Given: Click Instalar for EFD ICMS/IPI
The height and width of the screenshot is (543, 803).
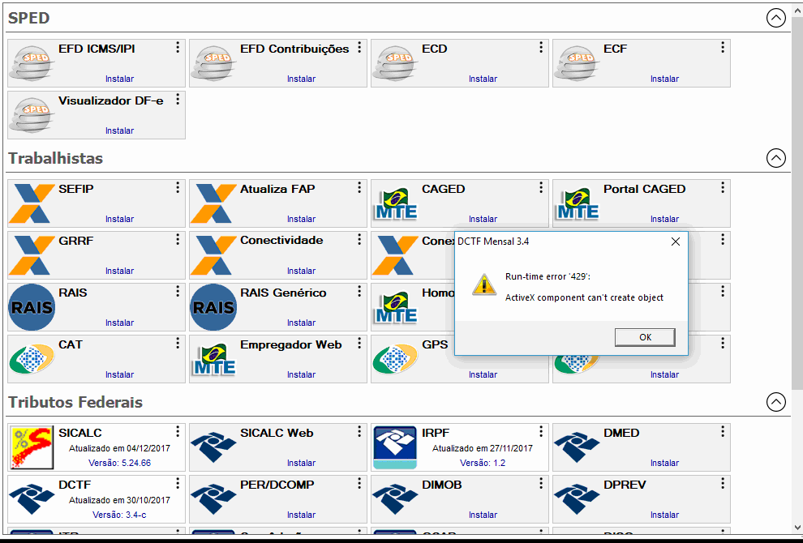Looking at the screenshot, I should click(x=119, y=79).
